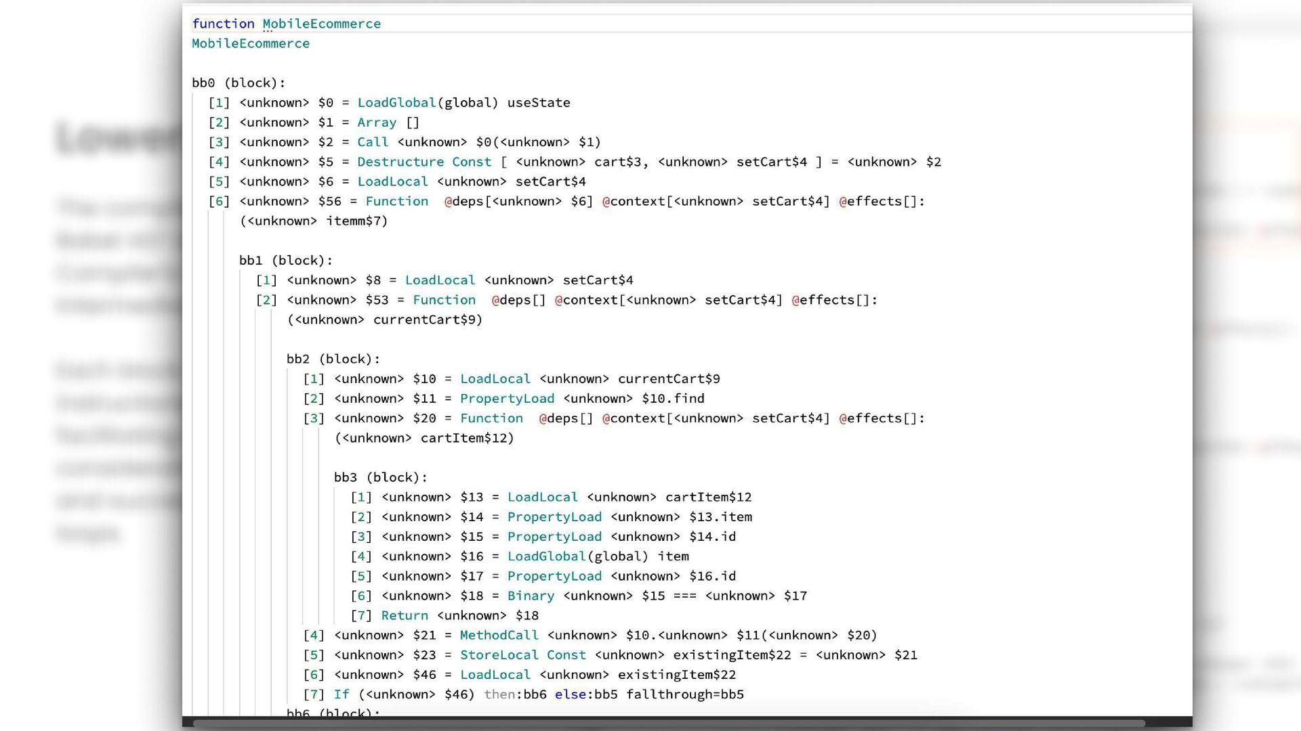Click the 'bb0 (block):' label

[239, 83]
